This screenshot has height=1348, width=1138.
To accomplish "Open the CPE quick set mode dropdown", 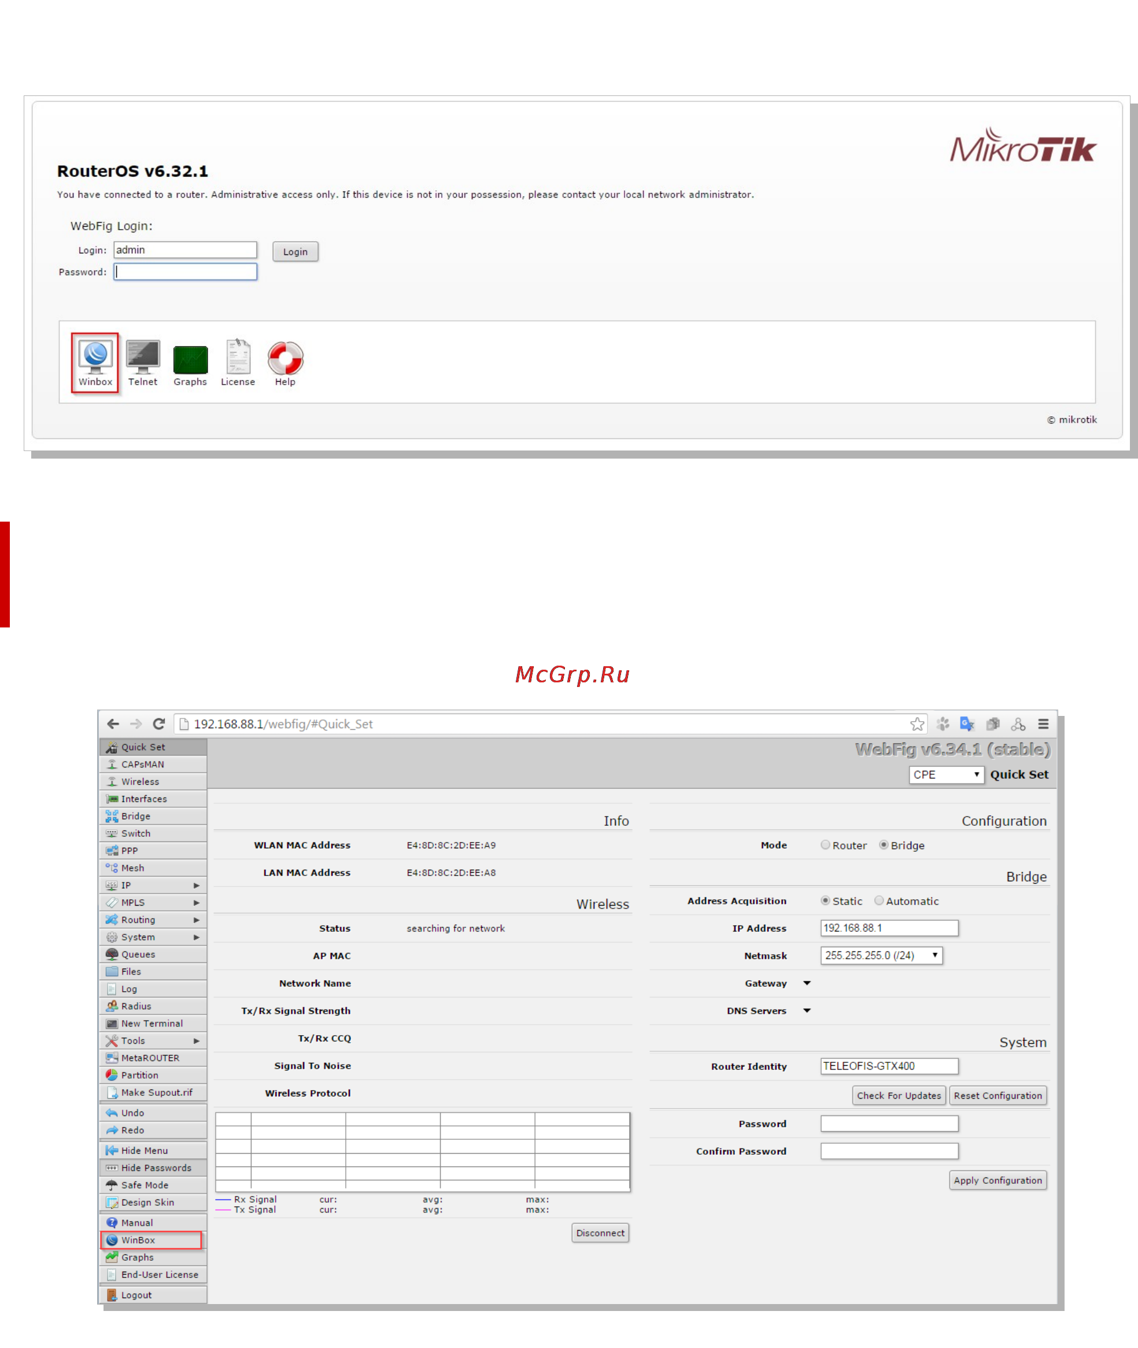I will coord(947,774).
